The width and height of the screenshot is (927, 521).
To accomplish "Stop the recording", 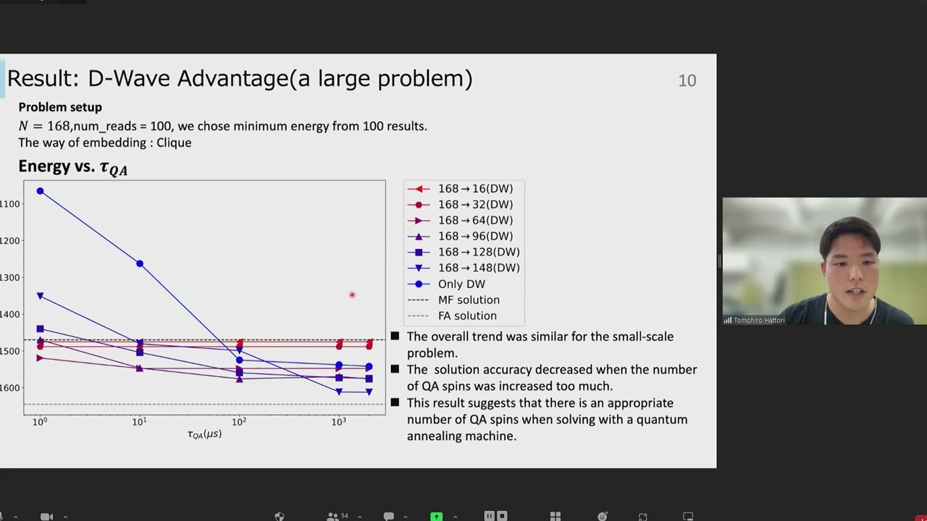I will 502,516.
